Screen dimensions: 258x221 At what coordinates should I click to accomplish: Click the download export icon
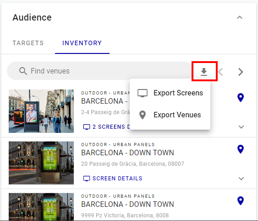(204, 72)
